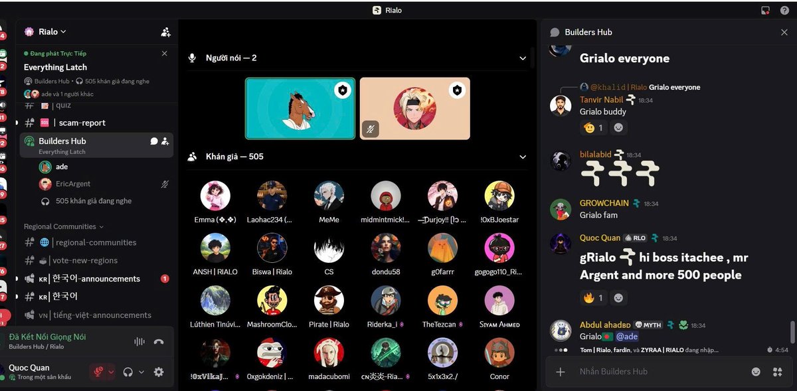Open headphone output options dropdown
The image size is (797, 391).
tap(141, 372)
